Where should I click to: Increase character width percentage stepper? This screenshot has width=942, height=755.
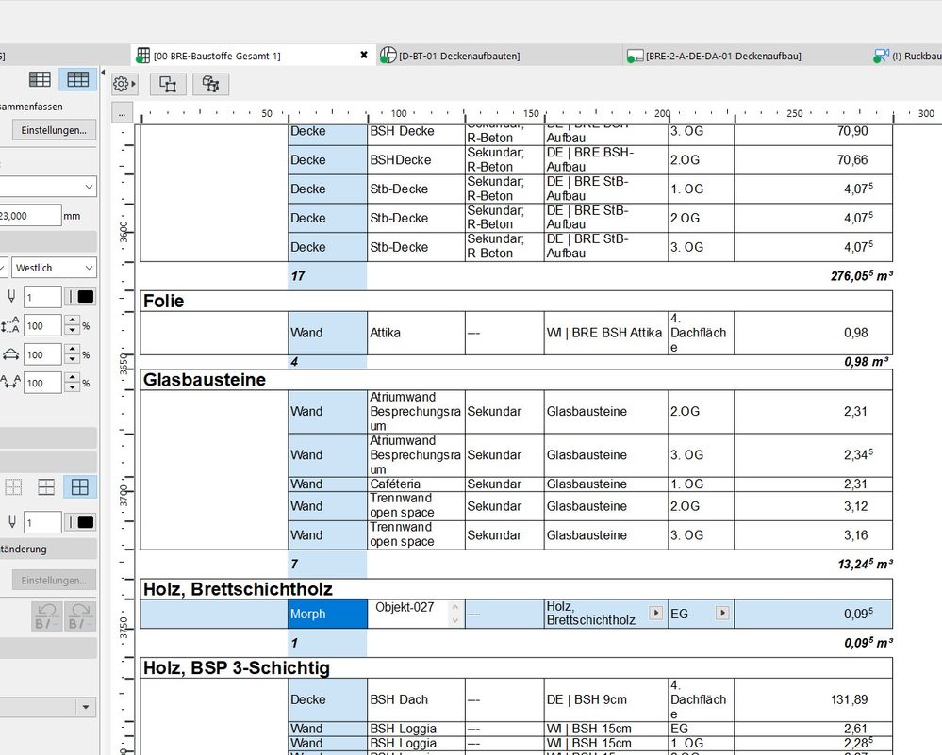click(72, 350)
